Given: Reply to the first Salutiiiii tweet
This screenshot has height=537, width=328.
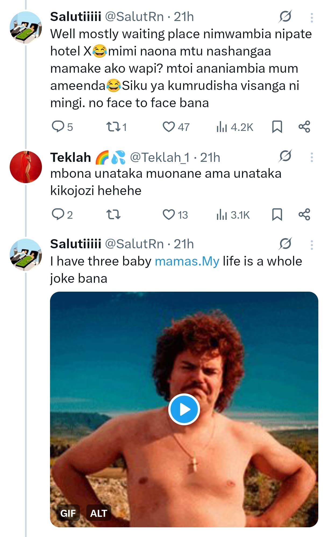Looking at the screenshot, I should point(58,127).
